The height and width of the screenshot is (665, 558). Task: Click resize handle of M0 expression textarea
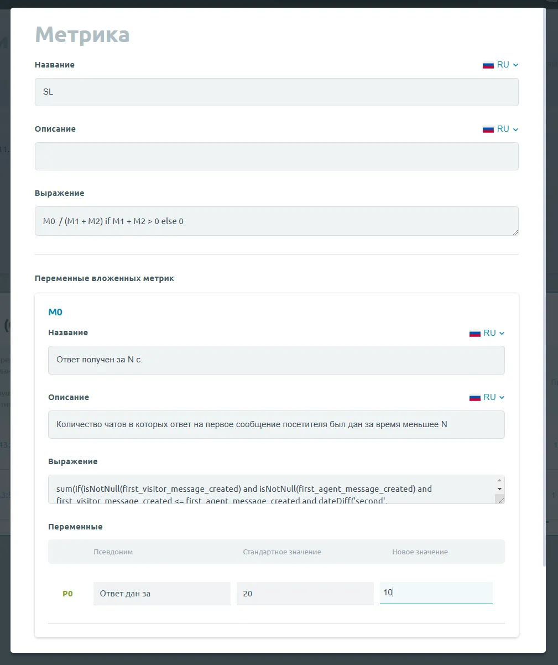(x=500, y=500)
